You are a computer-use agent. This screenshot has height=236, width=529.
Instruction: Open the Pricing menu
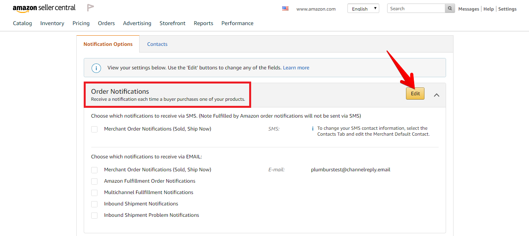pyautogui.click(x=81, y=23)
